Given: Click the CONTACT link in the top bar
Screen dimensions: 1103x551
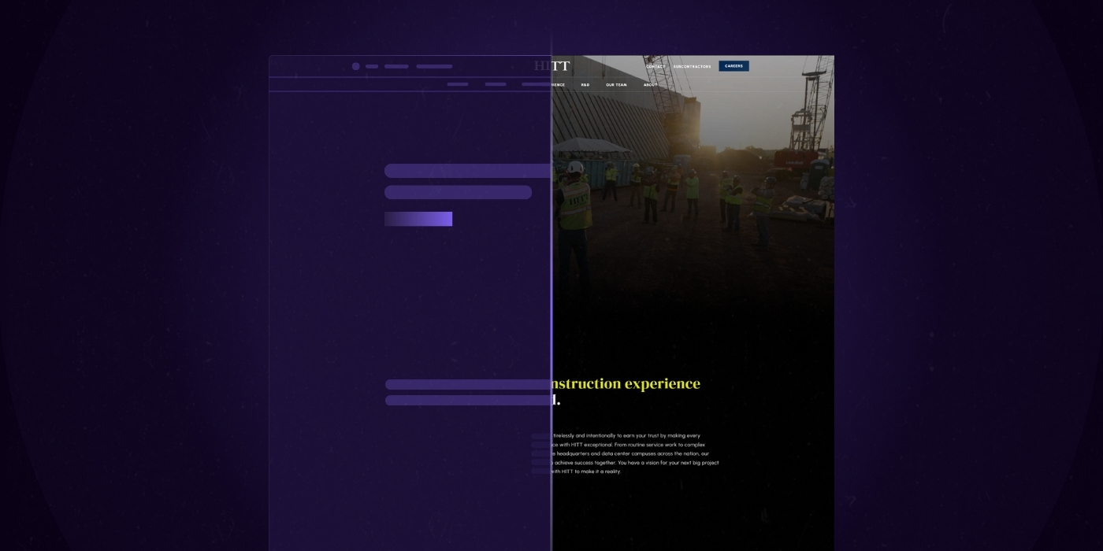Looking at the screenshot, I should click(655, 66).
